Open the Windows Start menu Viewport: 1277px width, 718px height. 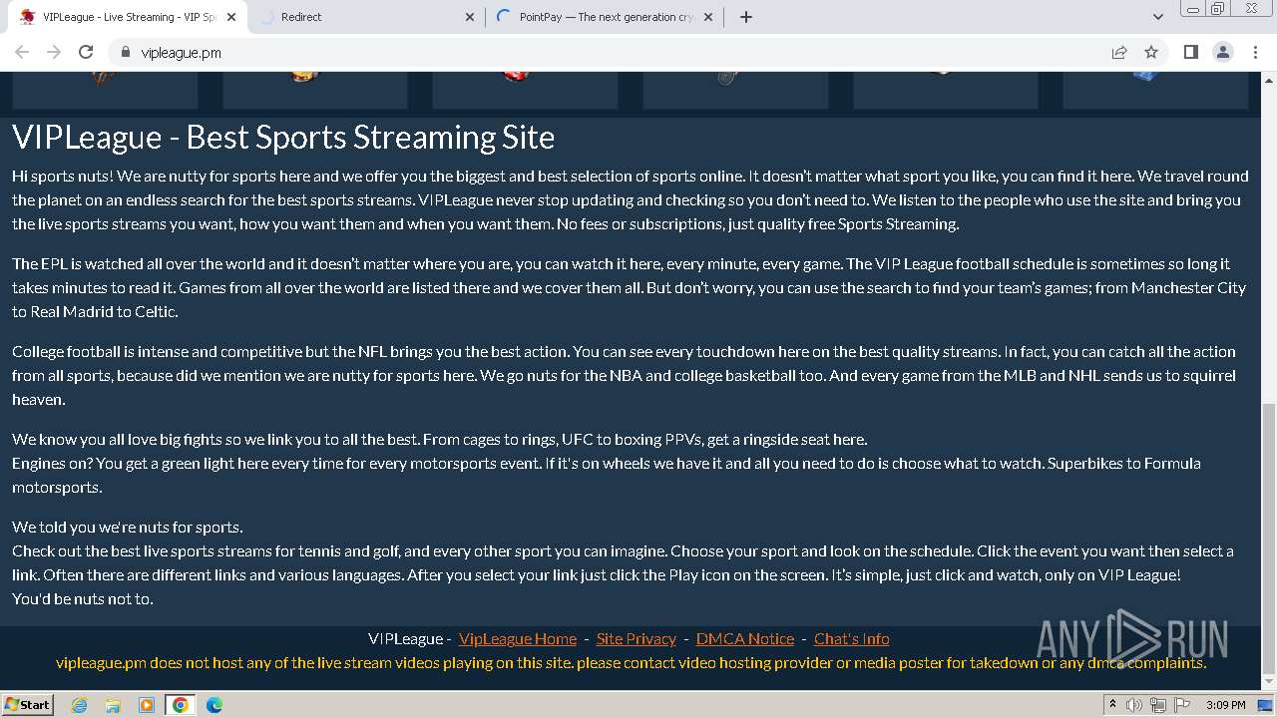click(28, 704)
